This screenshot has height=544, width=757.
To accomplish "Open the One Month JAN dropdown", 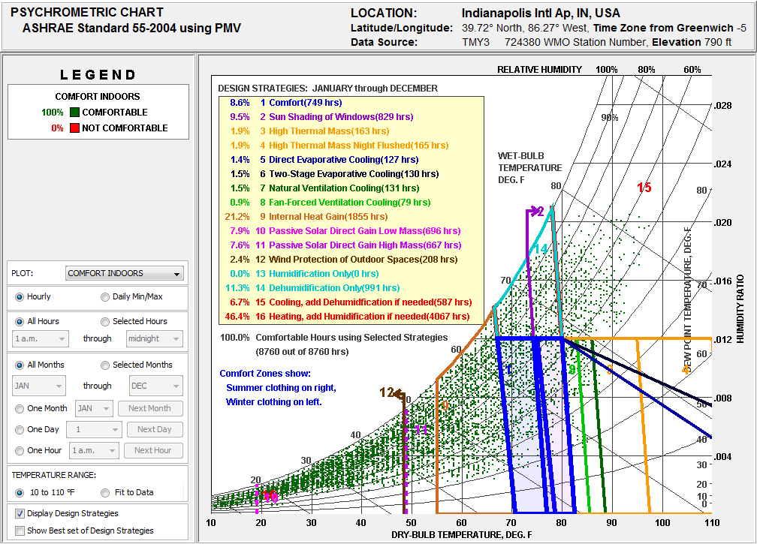I will [x=94, y=408].
